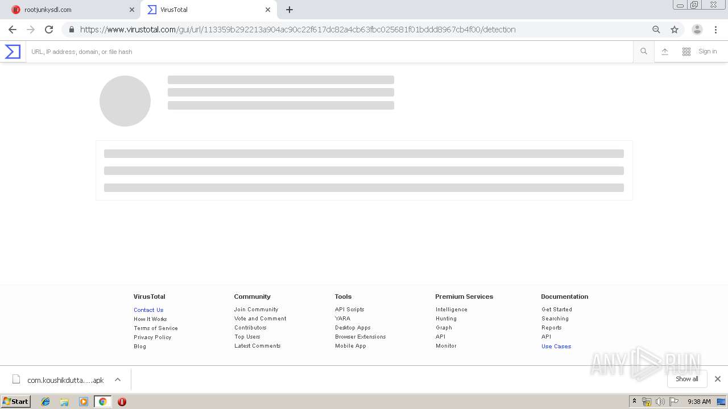
Task: Open the YARA link
Action: coord(342,319)
